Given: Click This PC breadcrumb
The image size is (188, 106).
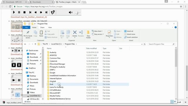Looking at the screenshot, I should [45, 44].
